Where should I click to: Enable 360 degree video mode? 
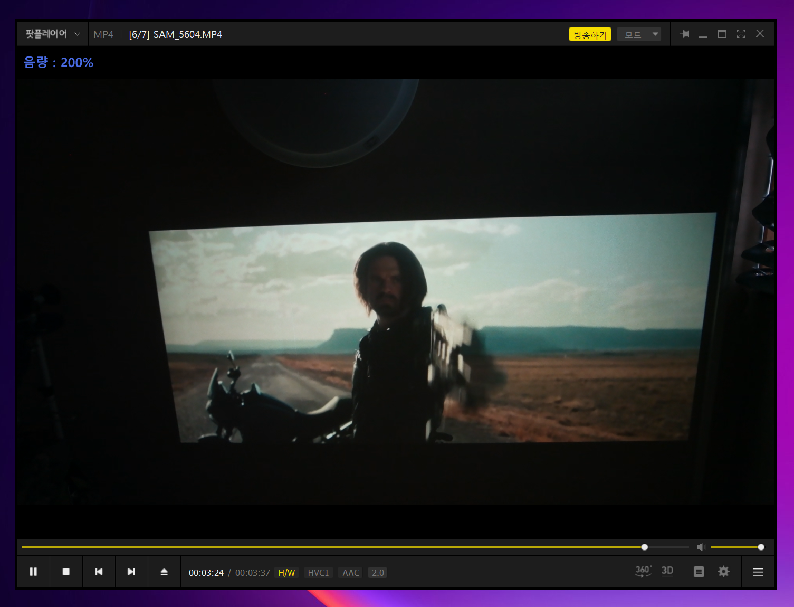click(x=643, y=571)
